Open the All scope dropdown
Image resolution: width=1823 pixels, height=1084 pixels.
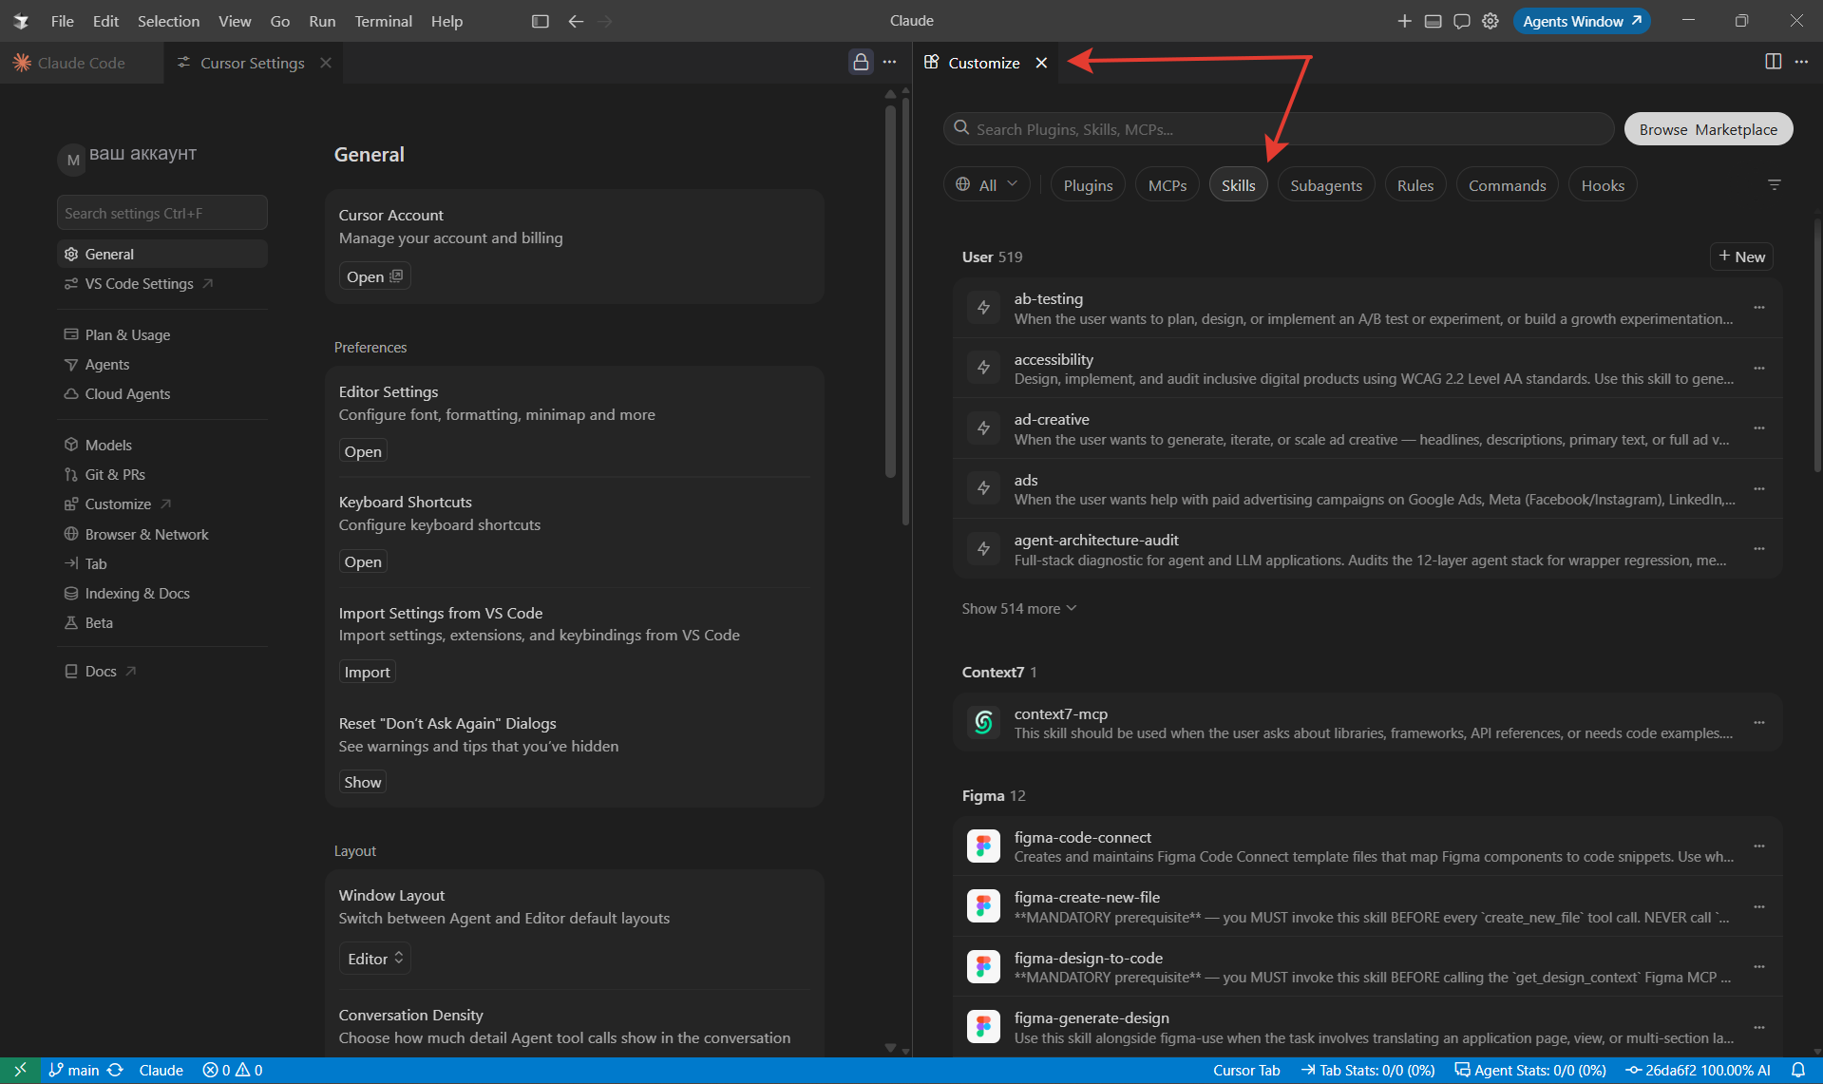point(987,185)
